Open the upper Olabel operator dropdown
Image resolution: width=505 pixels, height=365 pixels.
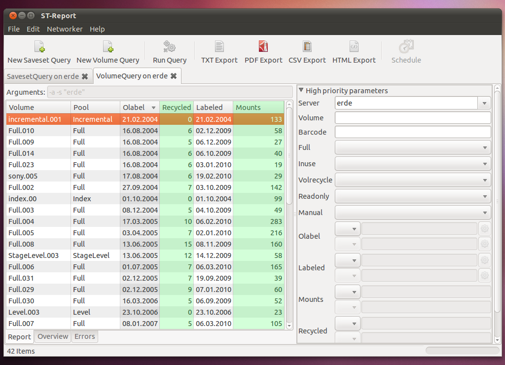click(348, 229)
